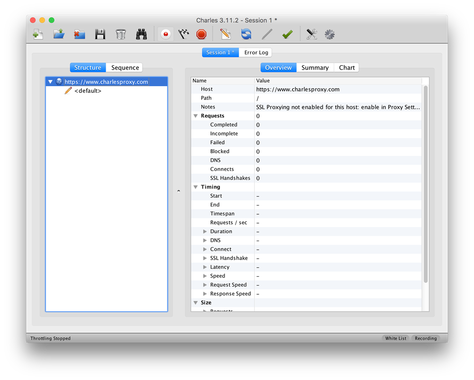474x380 pixels.
Task: Click the pencil icon beside <default>
Action: click(68, 90)
